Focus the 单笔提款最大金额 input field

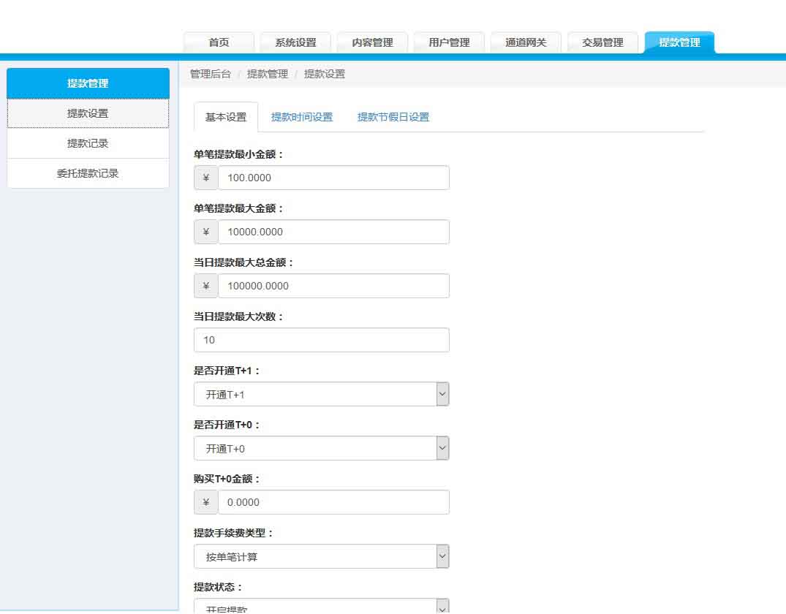(x=333, y=232)
